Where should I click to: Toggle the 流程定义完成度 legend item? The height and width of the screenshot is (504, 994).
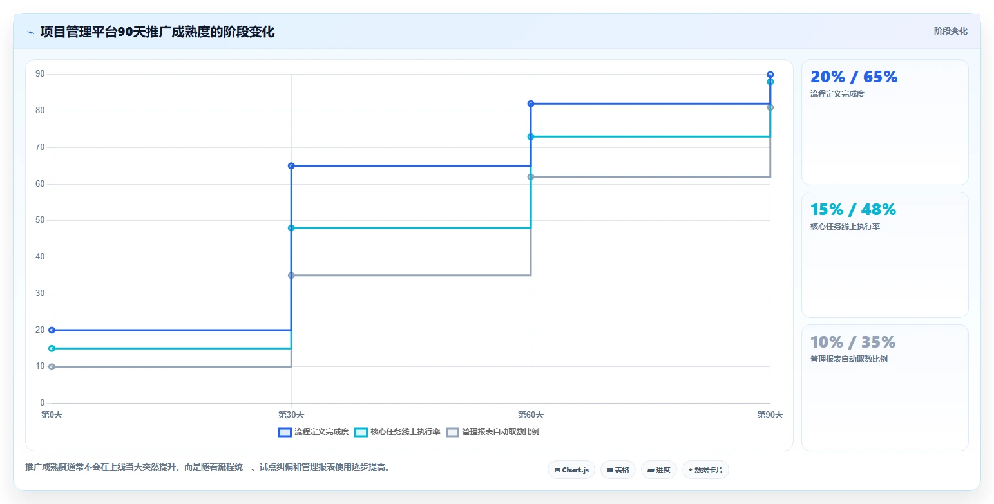(314, 432)
